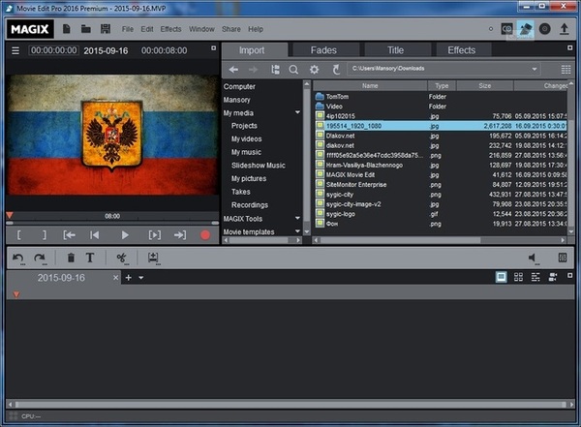
Task: Toggle storyboard mode view button
Action: click(x=502, y=277)
